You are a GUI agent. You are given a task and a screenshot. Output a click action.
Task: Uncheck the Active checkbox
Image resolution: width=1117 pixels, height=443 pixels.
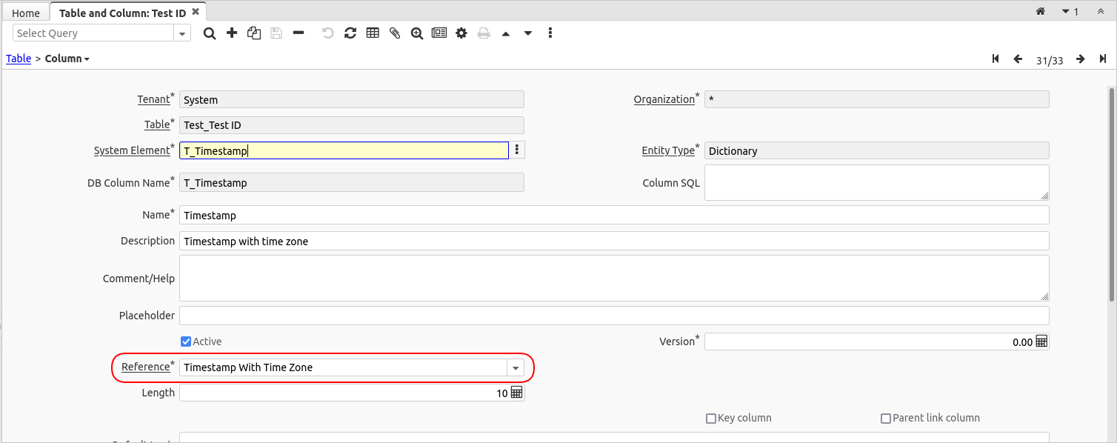[x=186, y=342]
